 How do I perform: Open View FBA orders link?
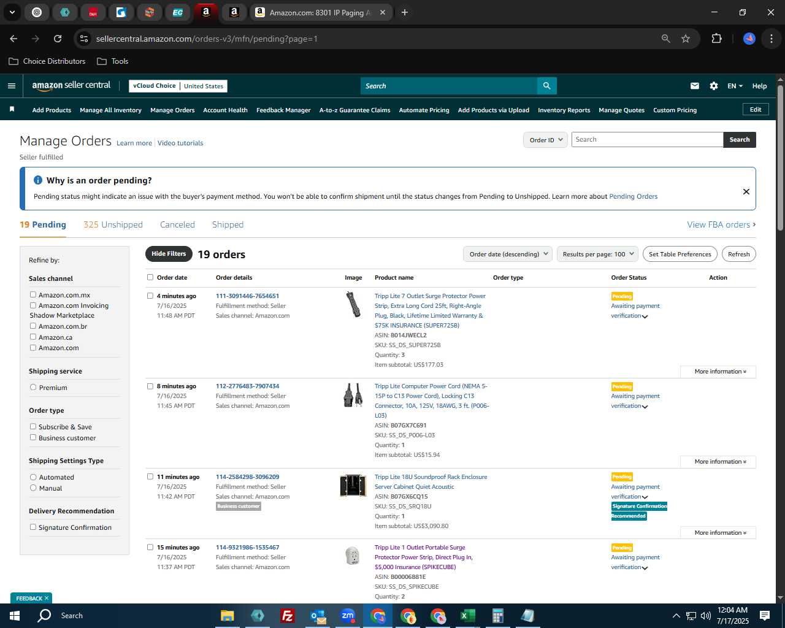pyautogui.click(x=721, y=224)
